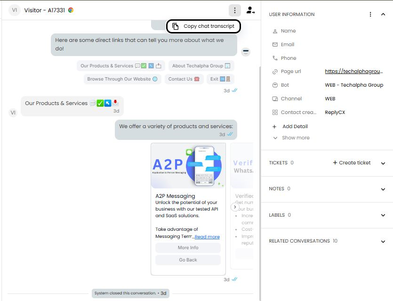This screenshot has width=393, height=301.
Task: Expand the Related Conversations section
Action: (383, 241)
